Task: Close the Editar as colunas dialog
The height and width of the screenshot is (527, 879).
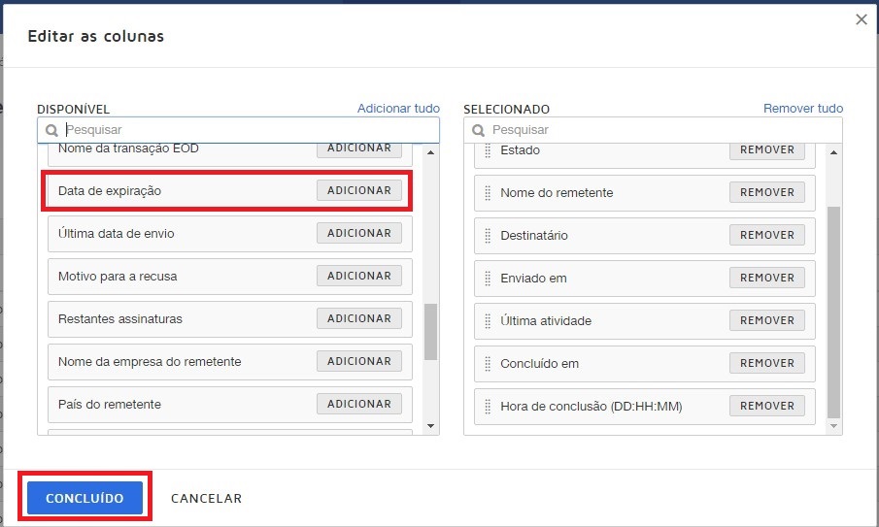Action: tap(862, 19)
